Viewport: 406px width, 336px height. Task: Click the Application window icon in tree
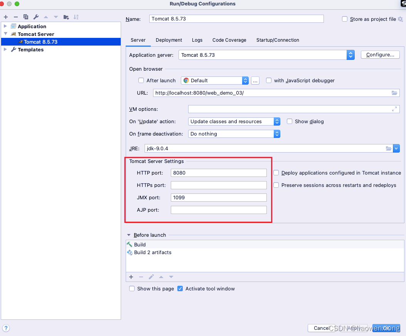pos(13,27)
